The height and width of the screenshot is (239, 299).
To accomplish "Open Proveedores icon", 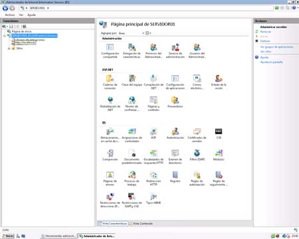I will [x=175, y=102].
